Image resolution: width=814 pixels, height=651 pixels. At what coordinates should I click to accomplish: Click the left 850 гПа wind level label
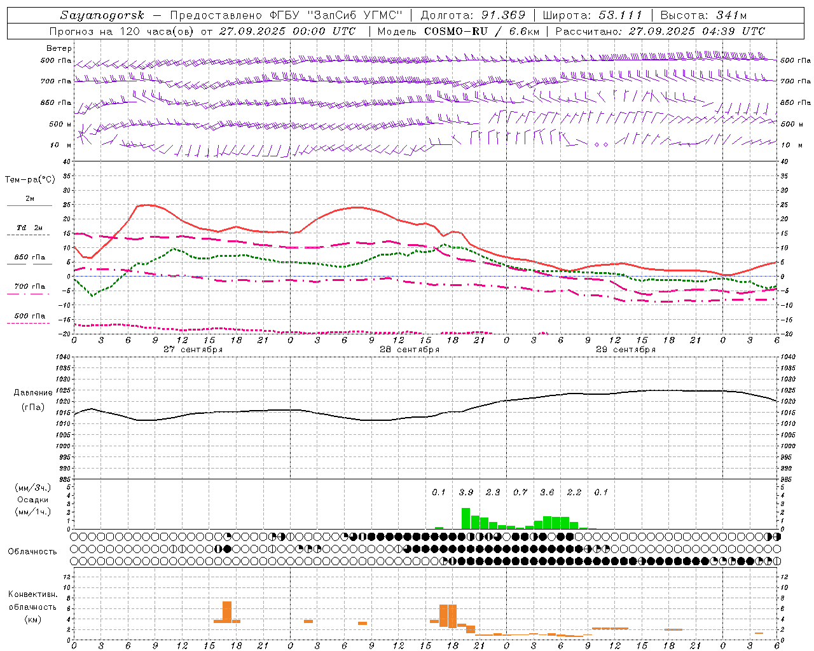(56, 102)
